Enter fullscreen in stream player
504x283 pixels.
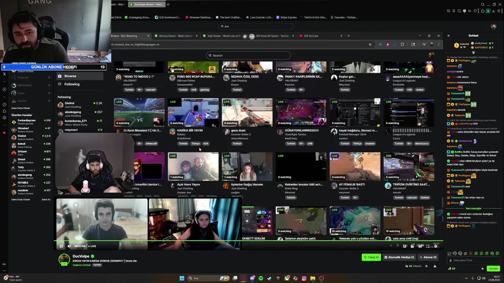pyautogui.click(x=428, y=246)
